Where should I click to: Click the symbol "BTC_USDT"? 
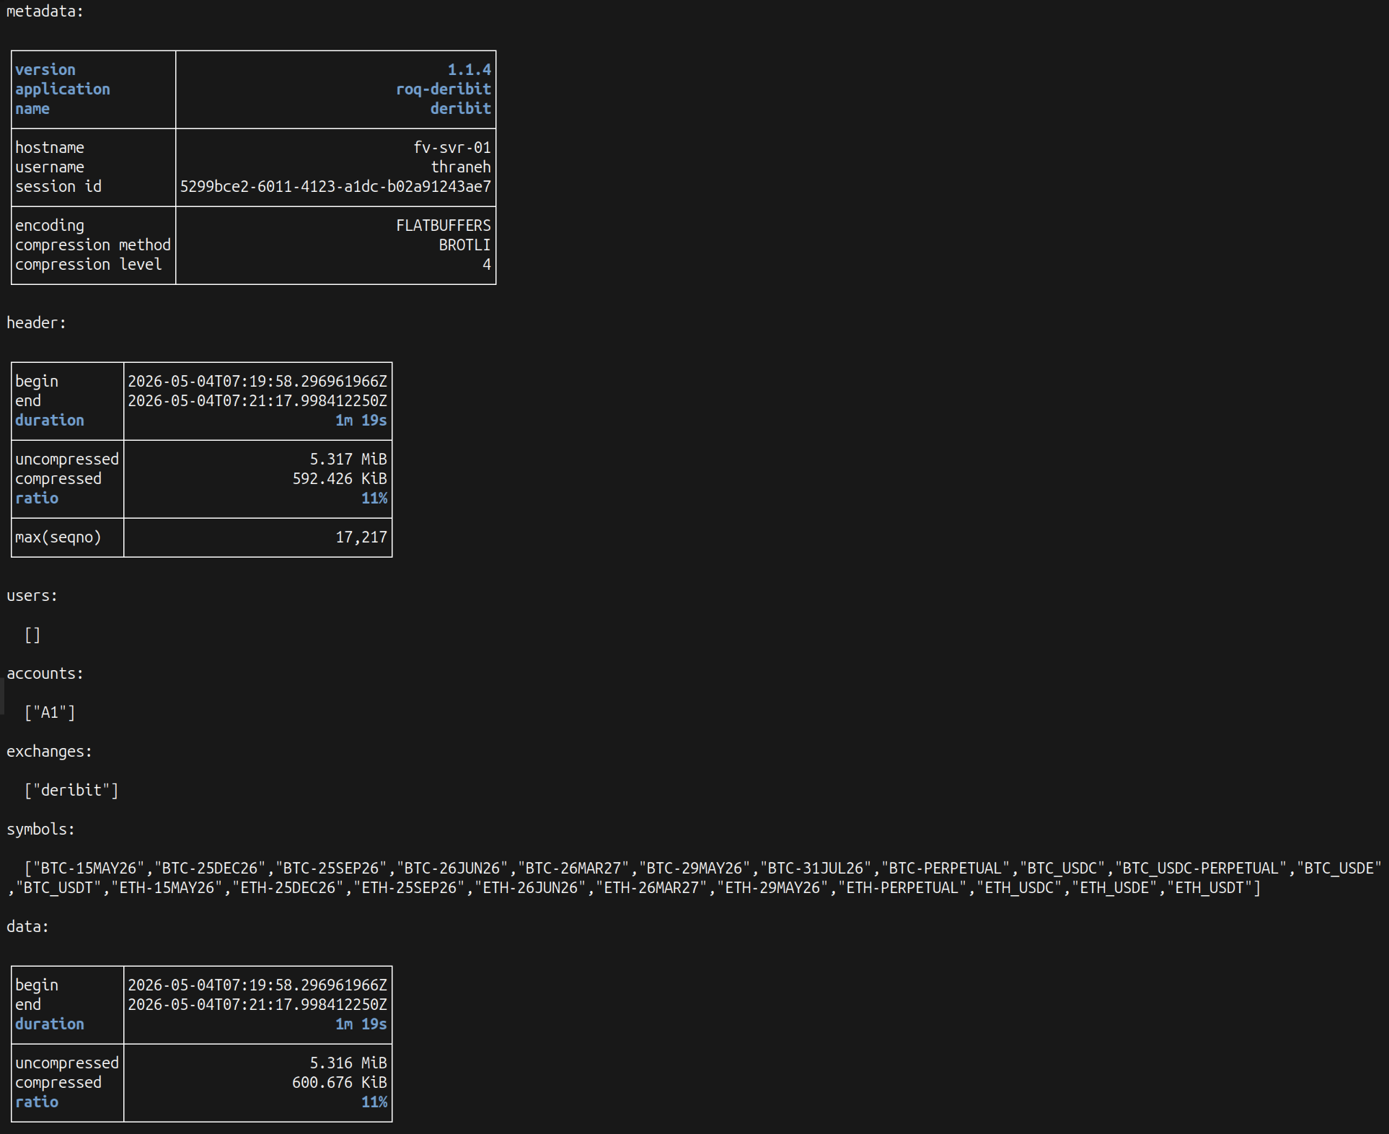(x=58, y=888)
